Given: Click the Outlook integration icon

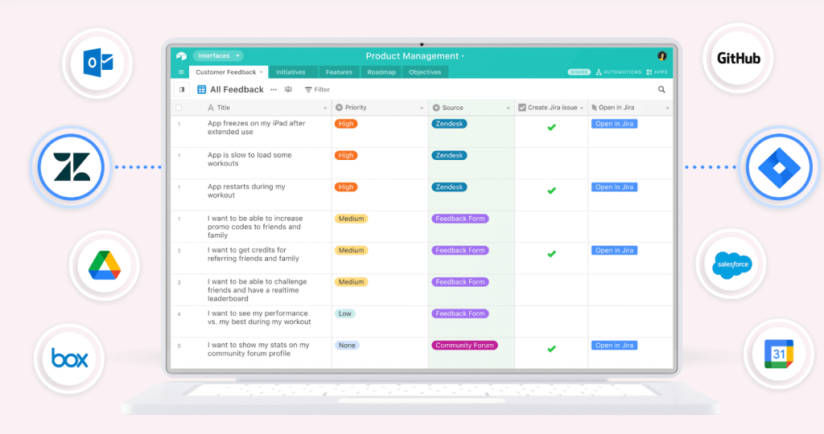Looking at the screenshot, I should (97, 63).
